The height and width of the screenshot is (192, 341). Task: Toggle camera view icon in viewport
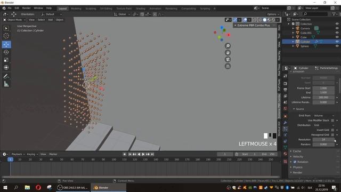click(228, 59)
